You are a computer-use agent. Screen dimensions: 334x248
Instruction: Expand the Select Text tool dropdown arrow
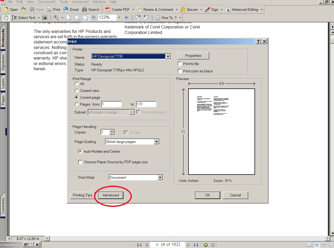pyautogui.click(x=39, y=18)
